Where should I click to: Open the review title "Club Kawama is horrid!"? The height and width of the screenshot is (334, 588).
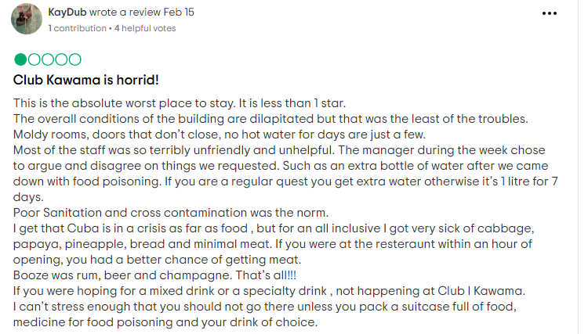coord(87,80)
